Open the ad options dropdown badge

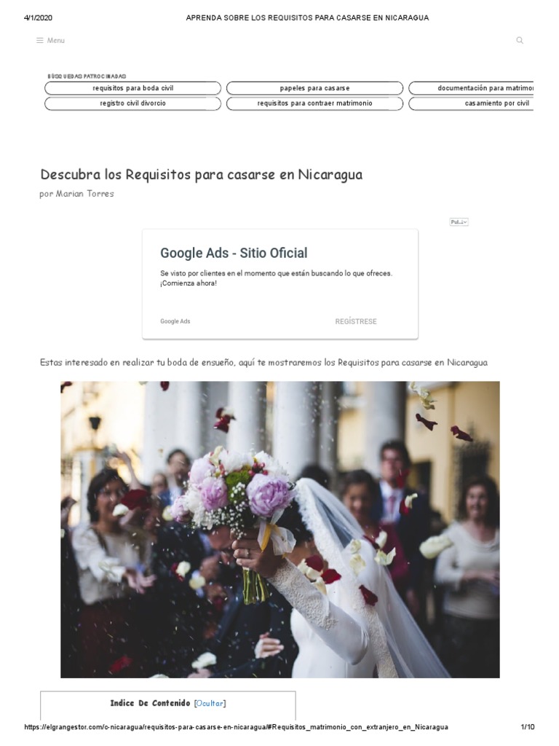tap(459, 221)
